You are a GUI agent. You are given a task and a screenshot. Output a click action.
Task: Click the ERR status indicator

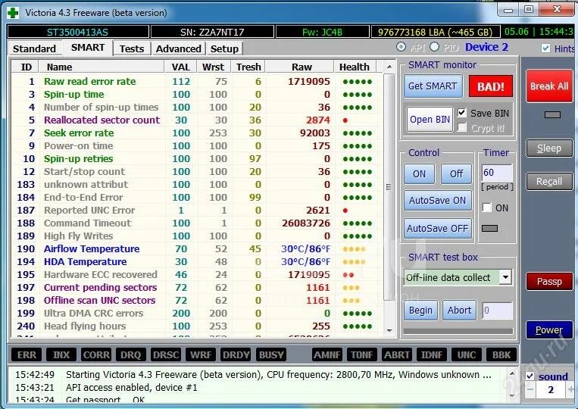(27, 354)
